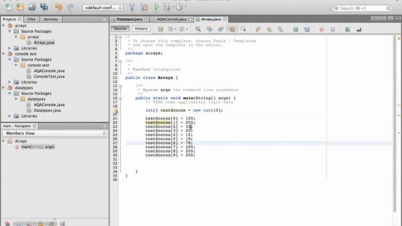Click the Profile Project icon
The width and height of the screenshot is (402, 226).
180,7
